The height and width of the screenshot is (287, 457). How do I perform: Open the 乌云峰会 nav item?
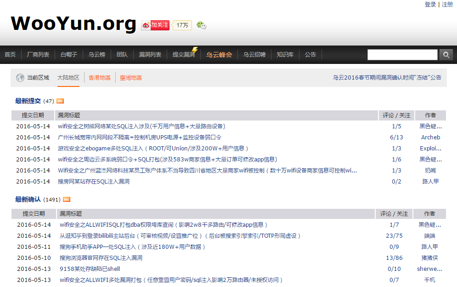pyautogui.click(x=219, y=55)
